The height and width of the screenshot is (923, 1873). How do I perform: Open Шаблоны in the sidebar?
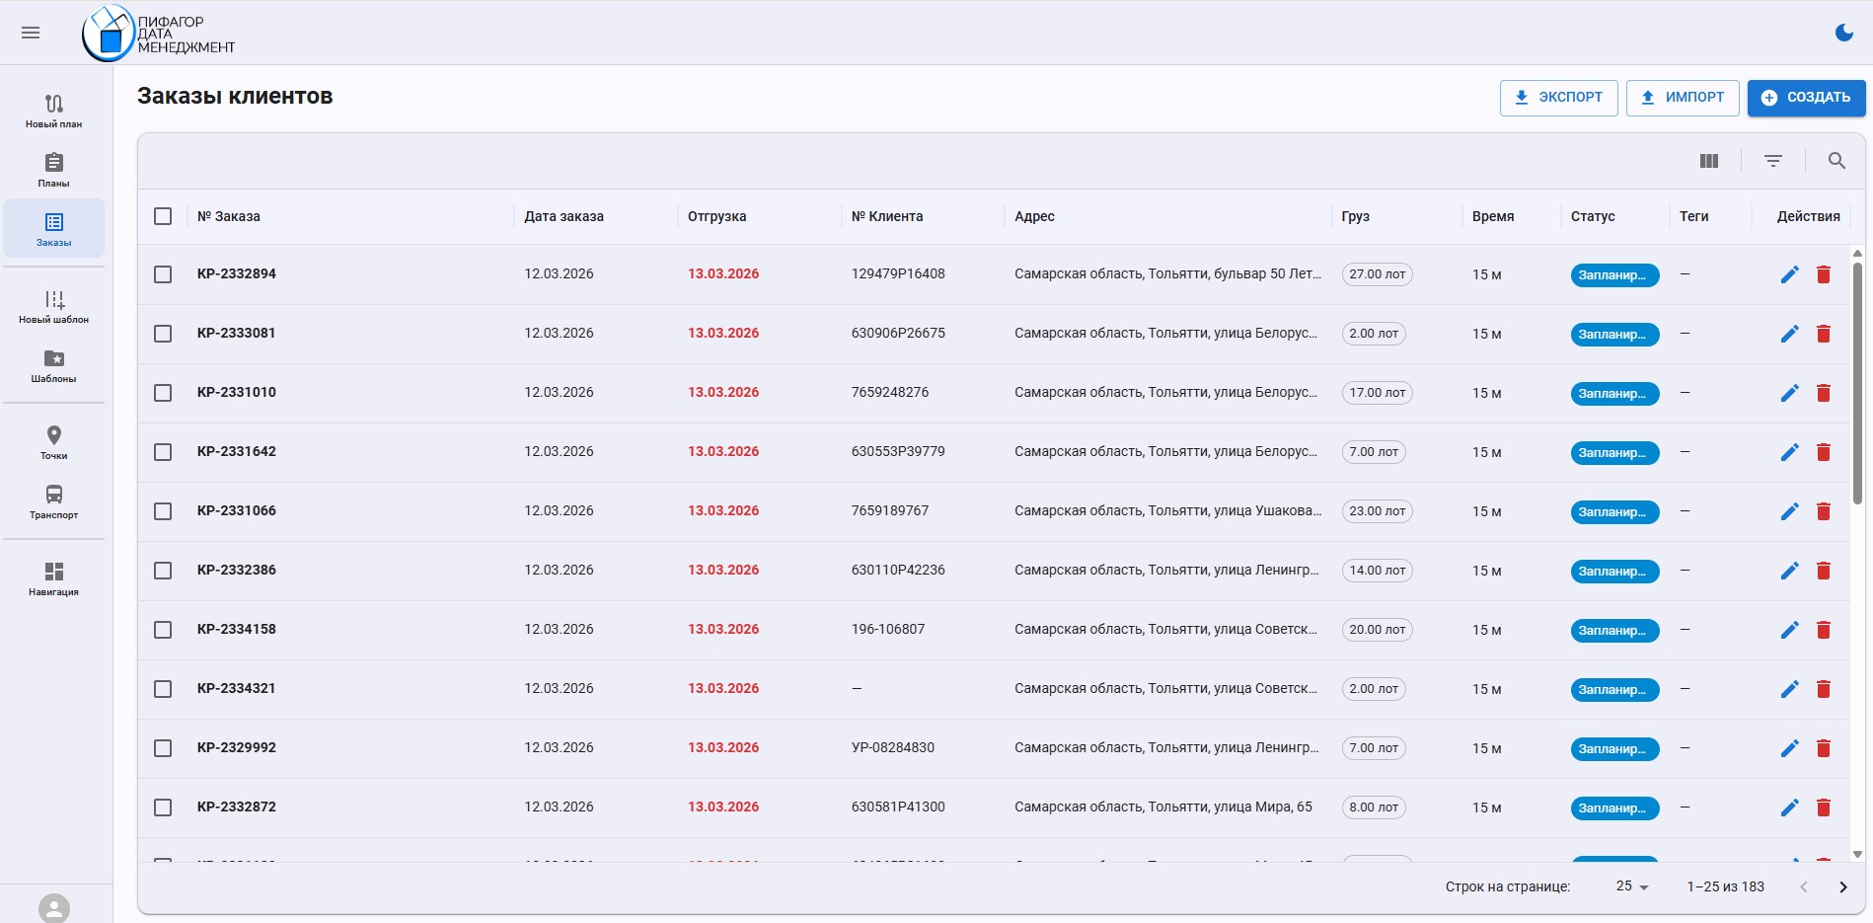54,365
